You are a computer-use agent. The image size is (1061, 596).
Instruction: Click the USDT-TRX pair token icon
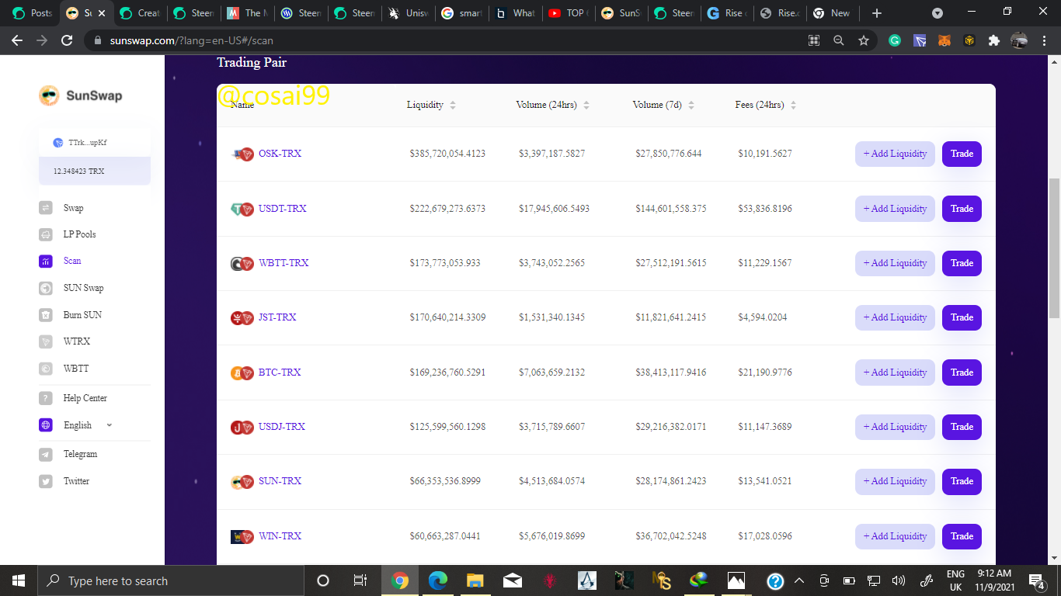(x=243, y=209)
